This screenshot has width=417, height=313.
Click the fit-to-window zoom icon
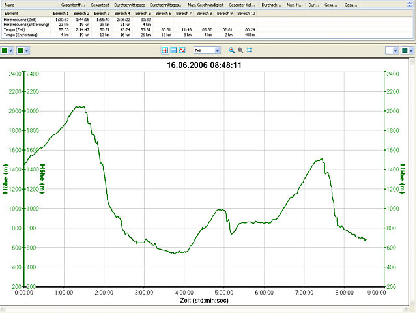(x=250, y=50)
